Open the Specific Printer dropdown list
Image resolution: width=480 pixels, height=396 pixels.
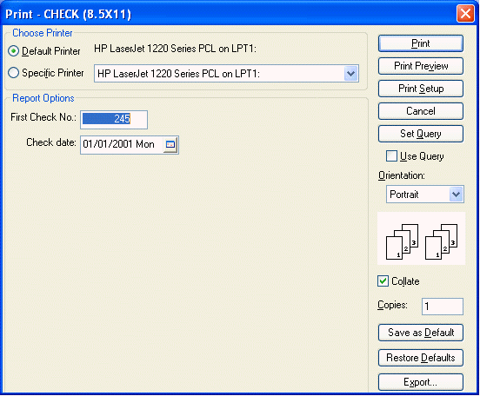coord(350,74)
